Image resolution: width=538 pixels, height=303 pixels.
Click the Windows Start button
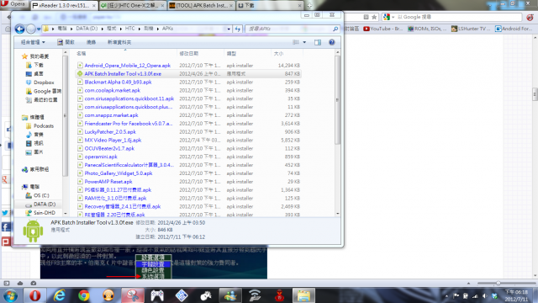coord(11,295)
